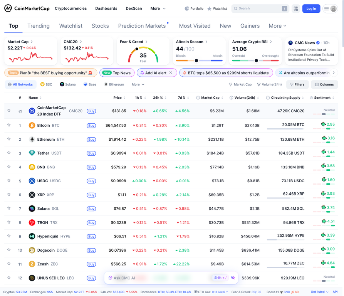
Task: Expand More networks dropdown
Action: coord(138,84)
